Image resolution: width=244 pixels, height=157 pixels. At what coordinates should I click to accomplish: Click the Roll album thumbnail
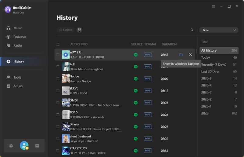[x=66, y=67]
